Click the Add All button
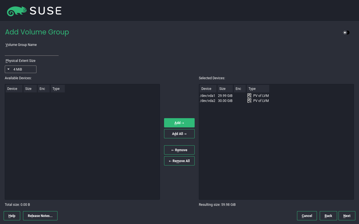Screen dimensions: 359x224 (x=179, y=134)
